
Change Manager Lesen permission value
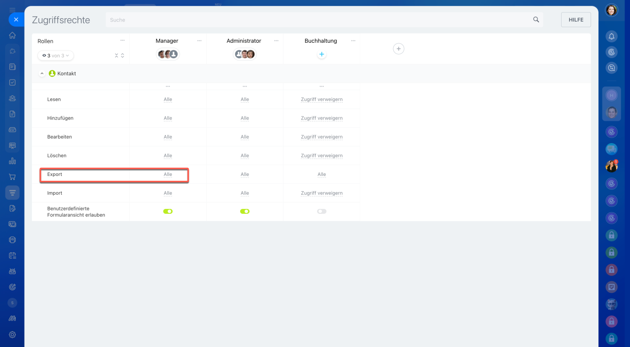click(168, 99)
